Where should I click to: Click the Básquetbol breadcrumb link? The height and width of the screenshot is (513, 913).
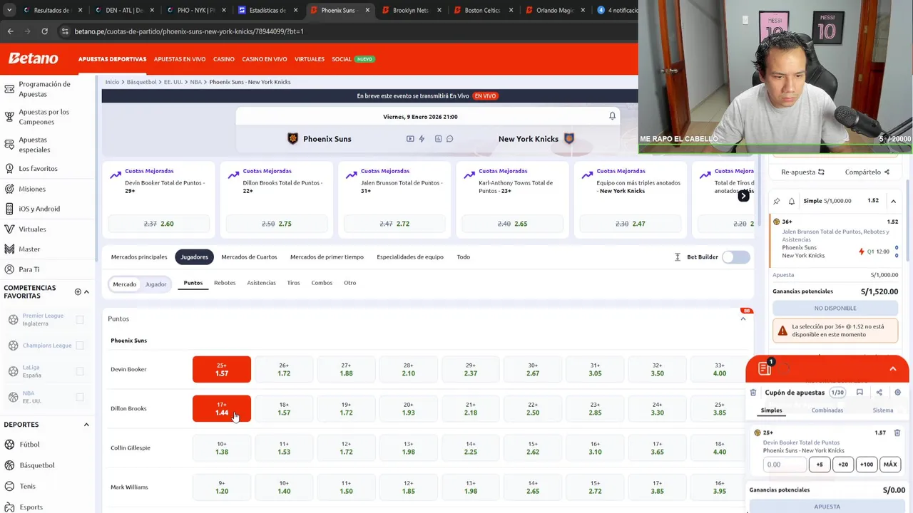[141, 82]
